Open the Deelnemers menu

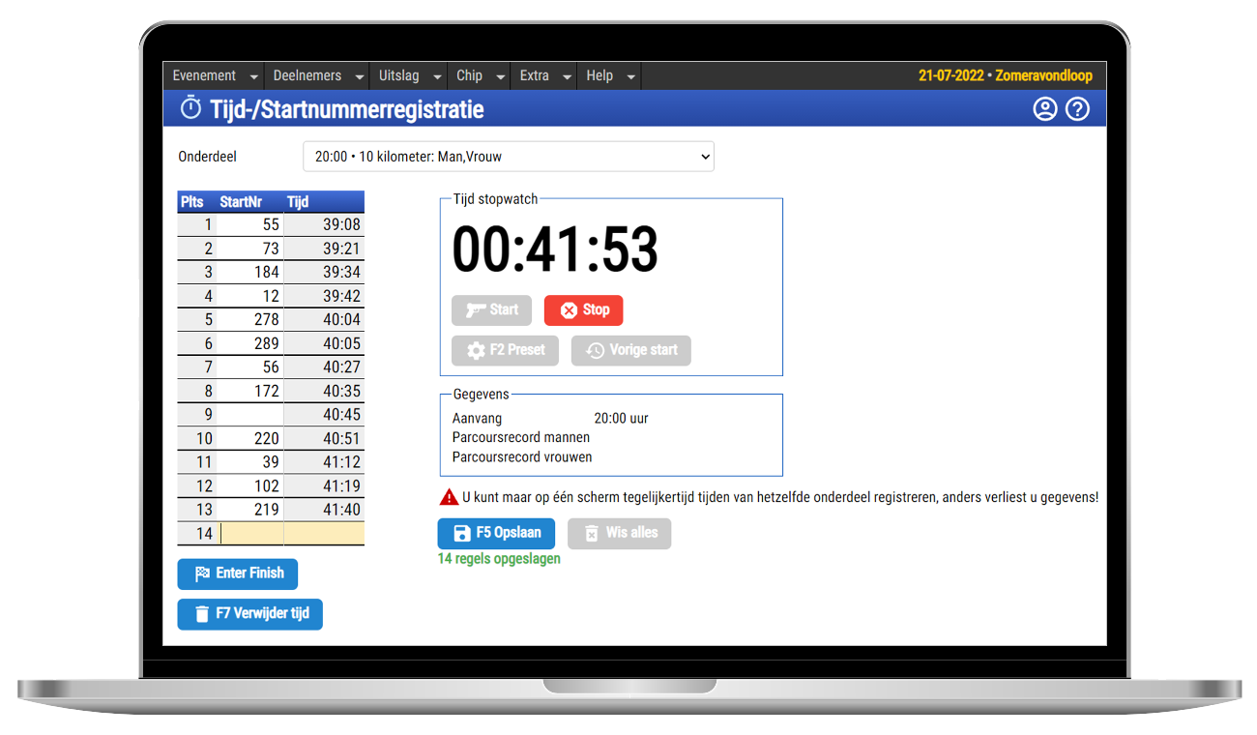click(x=307, y=75)
